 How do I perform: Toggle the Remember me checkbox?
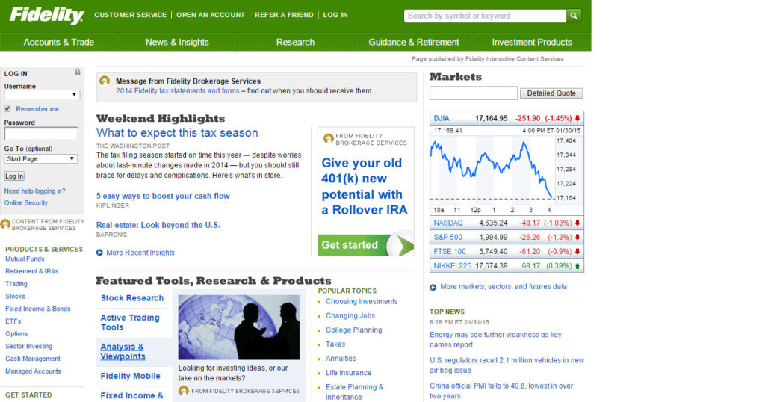click(x=7, y=109)
